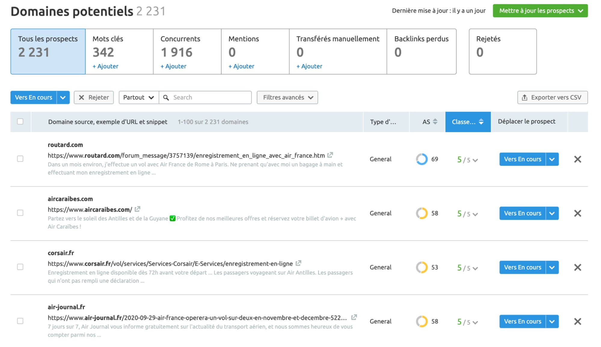Click the magnifier icon in search box

166,98
